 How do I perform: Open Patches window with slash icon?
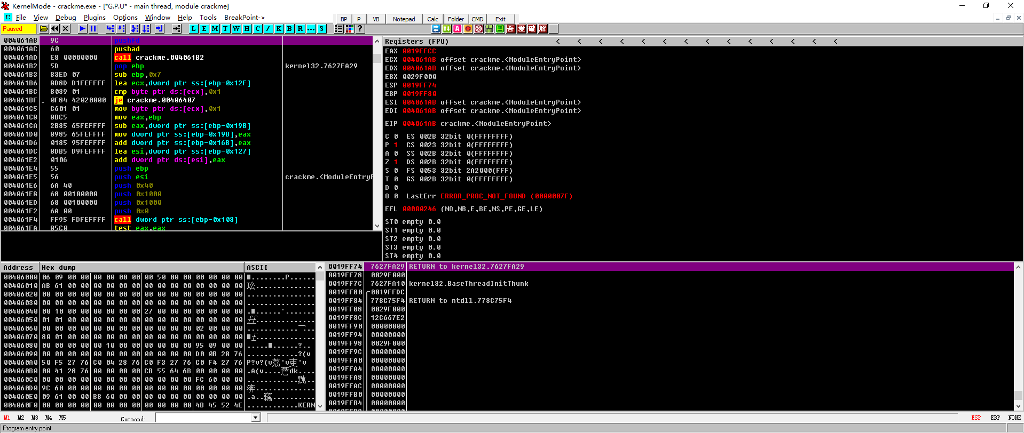(268, 29)
